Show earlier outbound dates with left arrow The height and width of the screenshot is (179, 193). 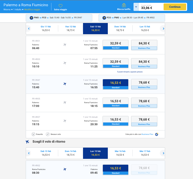[29, 29]
